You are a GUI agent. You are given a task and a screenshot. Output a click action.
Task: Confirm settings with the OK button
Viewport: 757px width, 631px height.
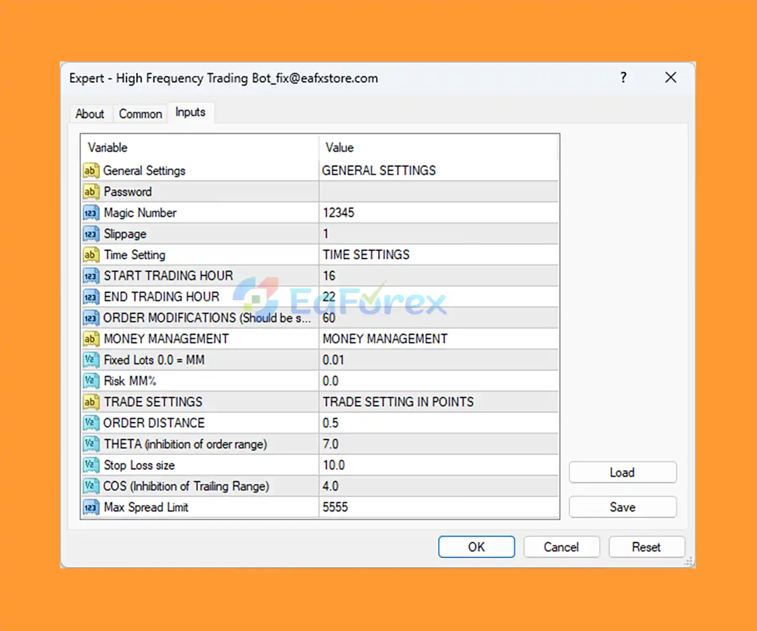[x=476, y=547]
